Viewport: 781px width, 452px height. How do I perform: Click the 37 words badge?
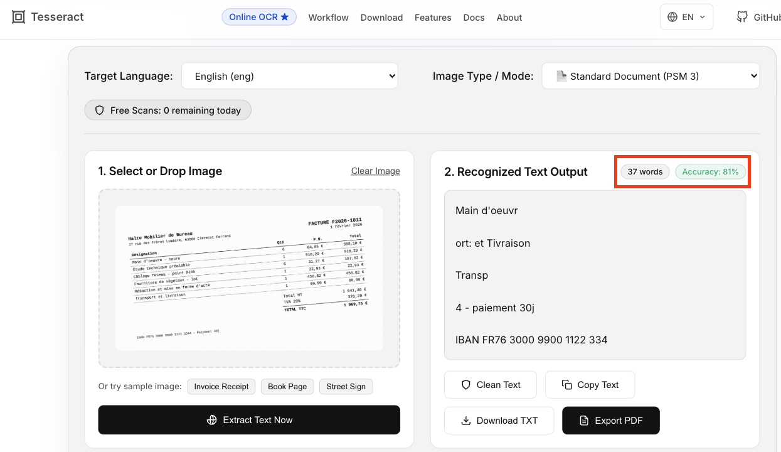pyautogui.click(x=645, y=171)
